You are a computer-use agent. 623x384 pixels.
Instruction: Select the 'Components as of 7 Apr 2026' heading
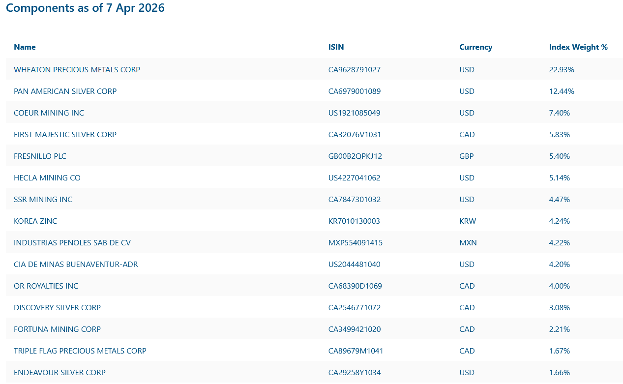(85, 8)
